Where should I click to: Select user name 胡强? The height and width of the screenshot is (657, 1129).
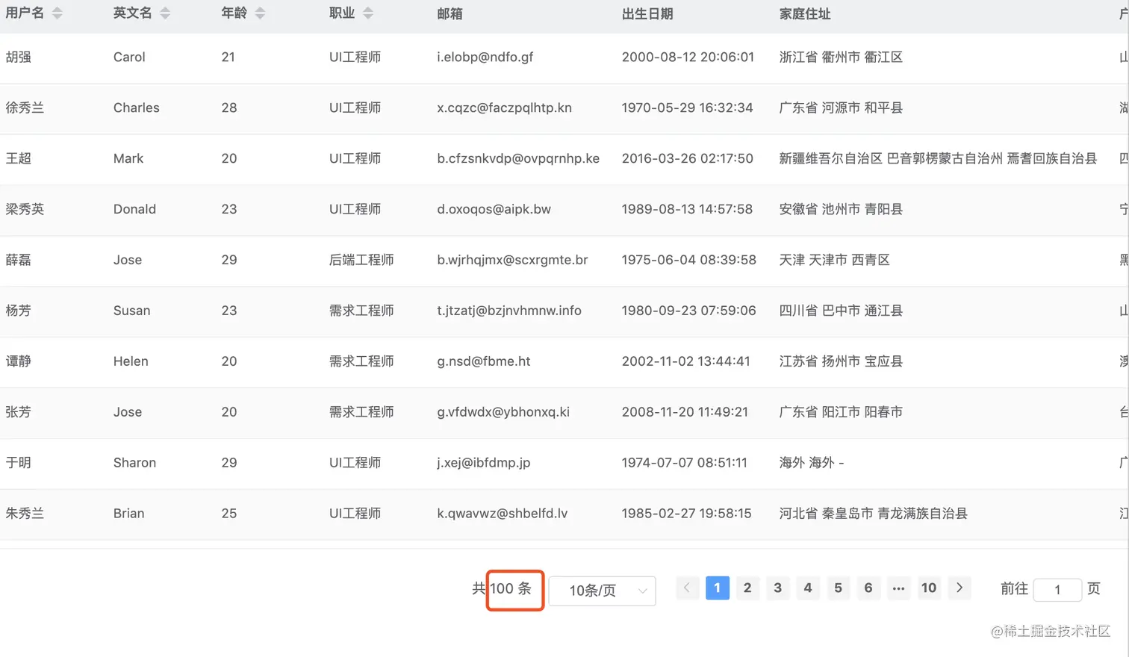tap(19, 57)
